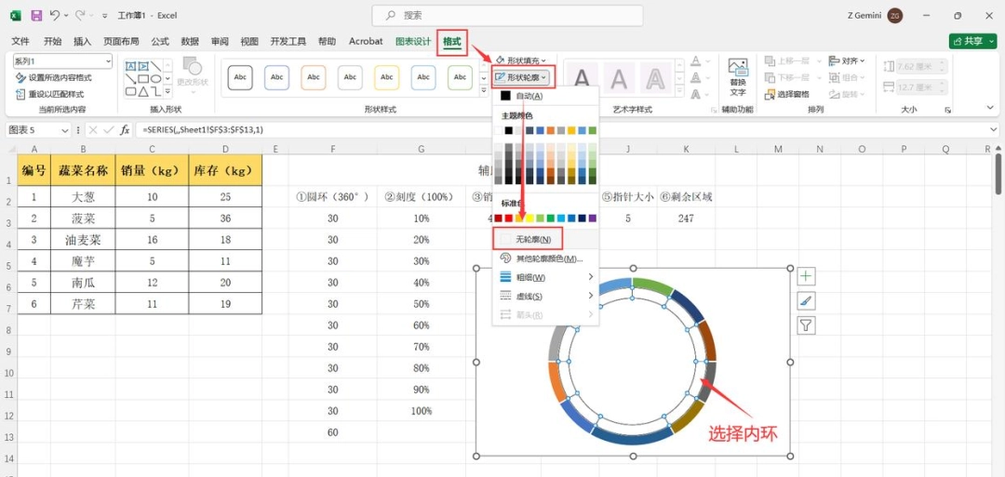Open the Weight (粗细) submenu
This screenshot has height=477, width=1005.
point(545,277)
